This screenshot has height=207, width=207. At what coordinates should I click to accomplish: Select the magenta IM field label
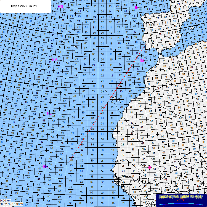coord(142,61)
